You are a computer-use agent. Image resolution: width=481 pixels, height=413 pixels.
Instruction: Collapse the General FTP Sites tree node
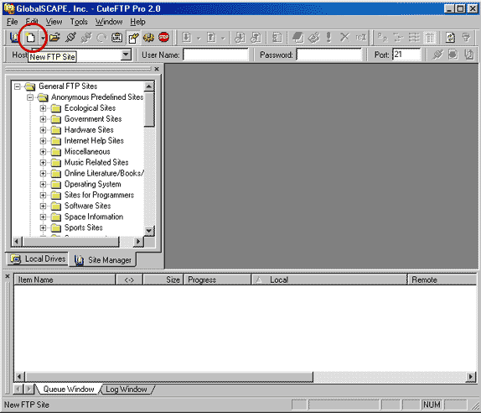point(18,86)
